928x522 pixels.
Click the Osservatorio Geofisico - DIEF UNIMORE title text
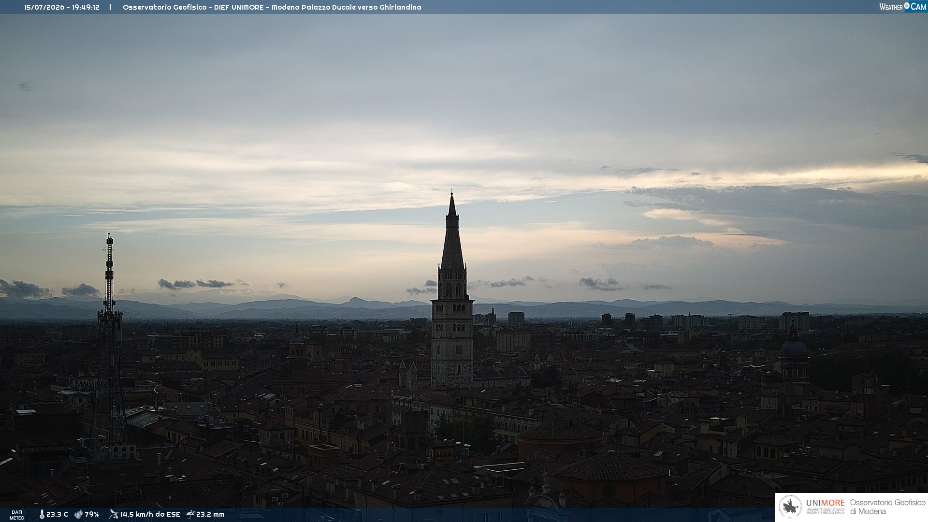pos(193,7)
